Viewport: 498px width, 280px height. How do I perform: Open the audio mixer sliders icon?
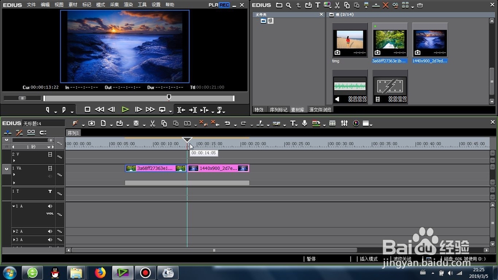tap(344, 124)
